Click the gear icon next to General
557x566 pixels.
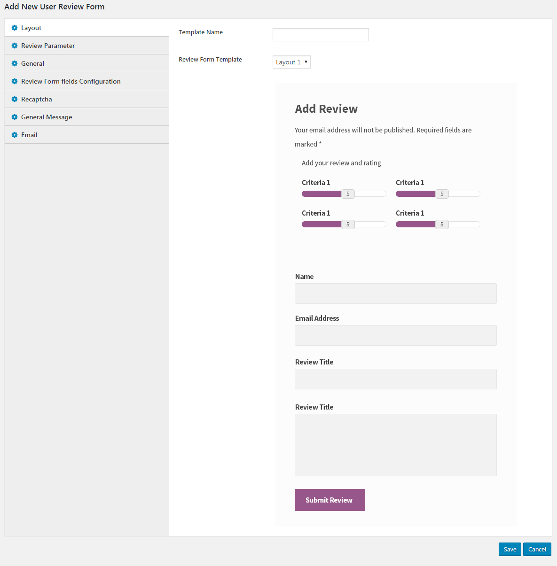tap(15, 63)
